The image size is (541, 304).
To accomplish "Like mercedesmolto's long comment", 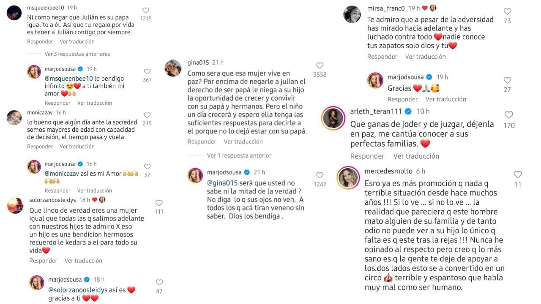I will coord(518,174).
